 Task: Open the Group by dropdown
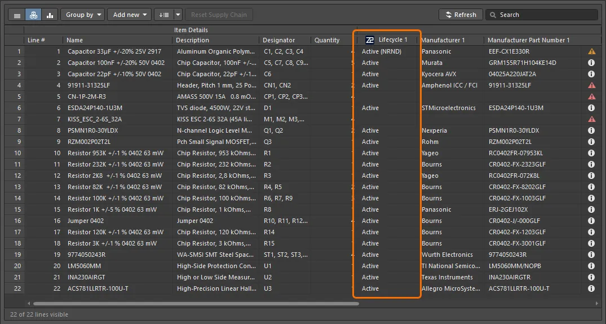(82, 15)
